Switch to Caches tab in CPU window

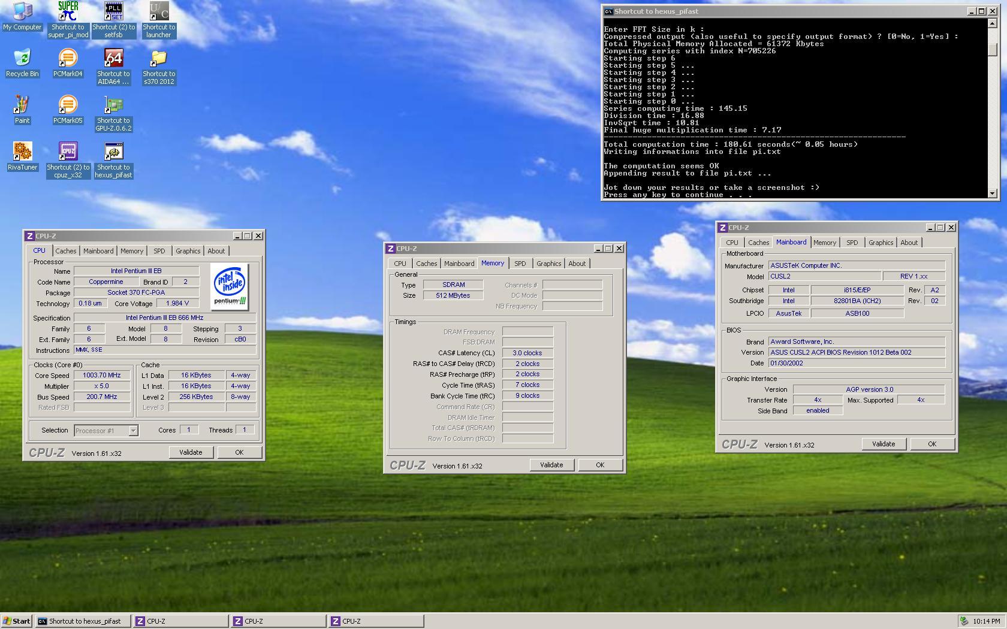66,251
